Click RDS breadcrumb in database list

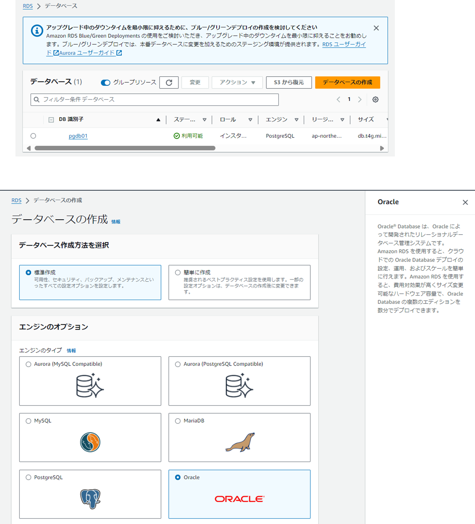(28, 6)
